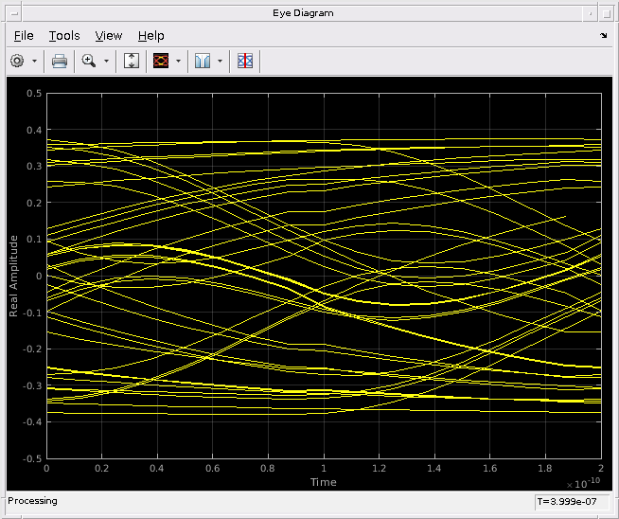Expand the gear settings dropdown arrow
Image resolution: width=619 pixels, height=519 pixels.
(x=35, y=61)
